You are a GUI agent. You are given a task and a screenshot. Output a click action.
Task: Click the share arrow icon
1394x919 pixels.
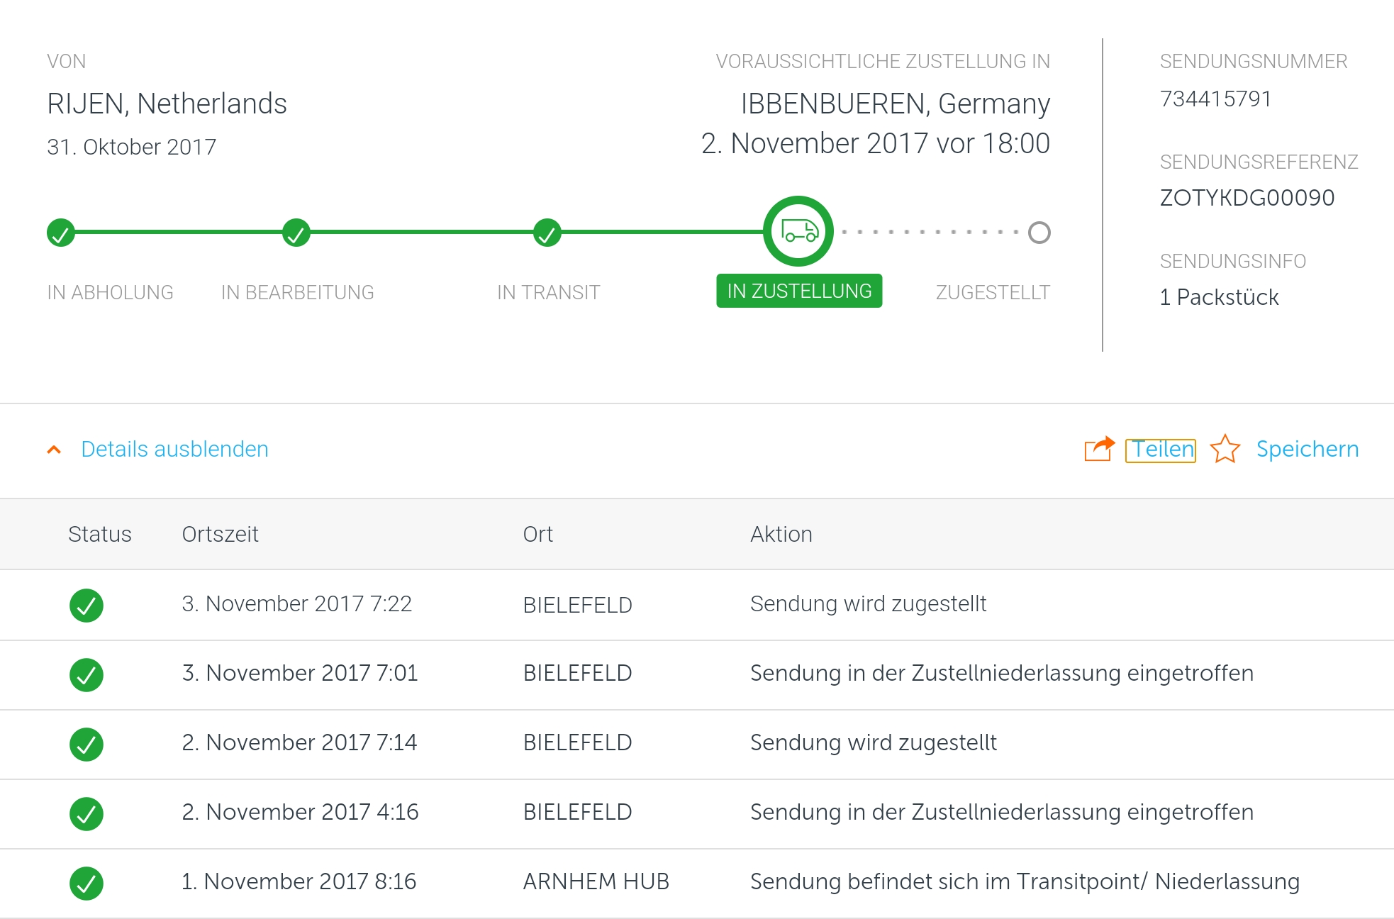tap(1099, 449)
